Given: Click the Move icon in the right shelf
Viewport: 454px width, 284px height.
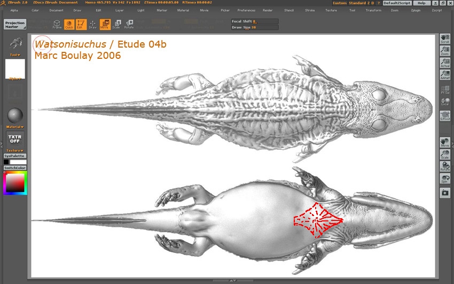Looking at the screenshot, I should [x=445, y=142].
